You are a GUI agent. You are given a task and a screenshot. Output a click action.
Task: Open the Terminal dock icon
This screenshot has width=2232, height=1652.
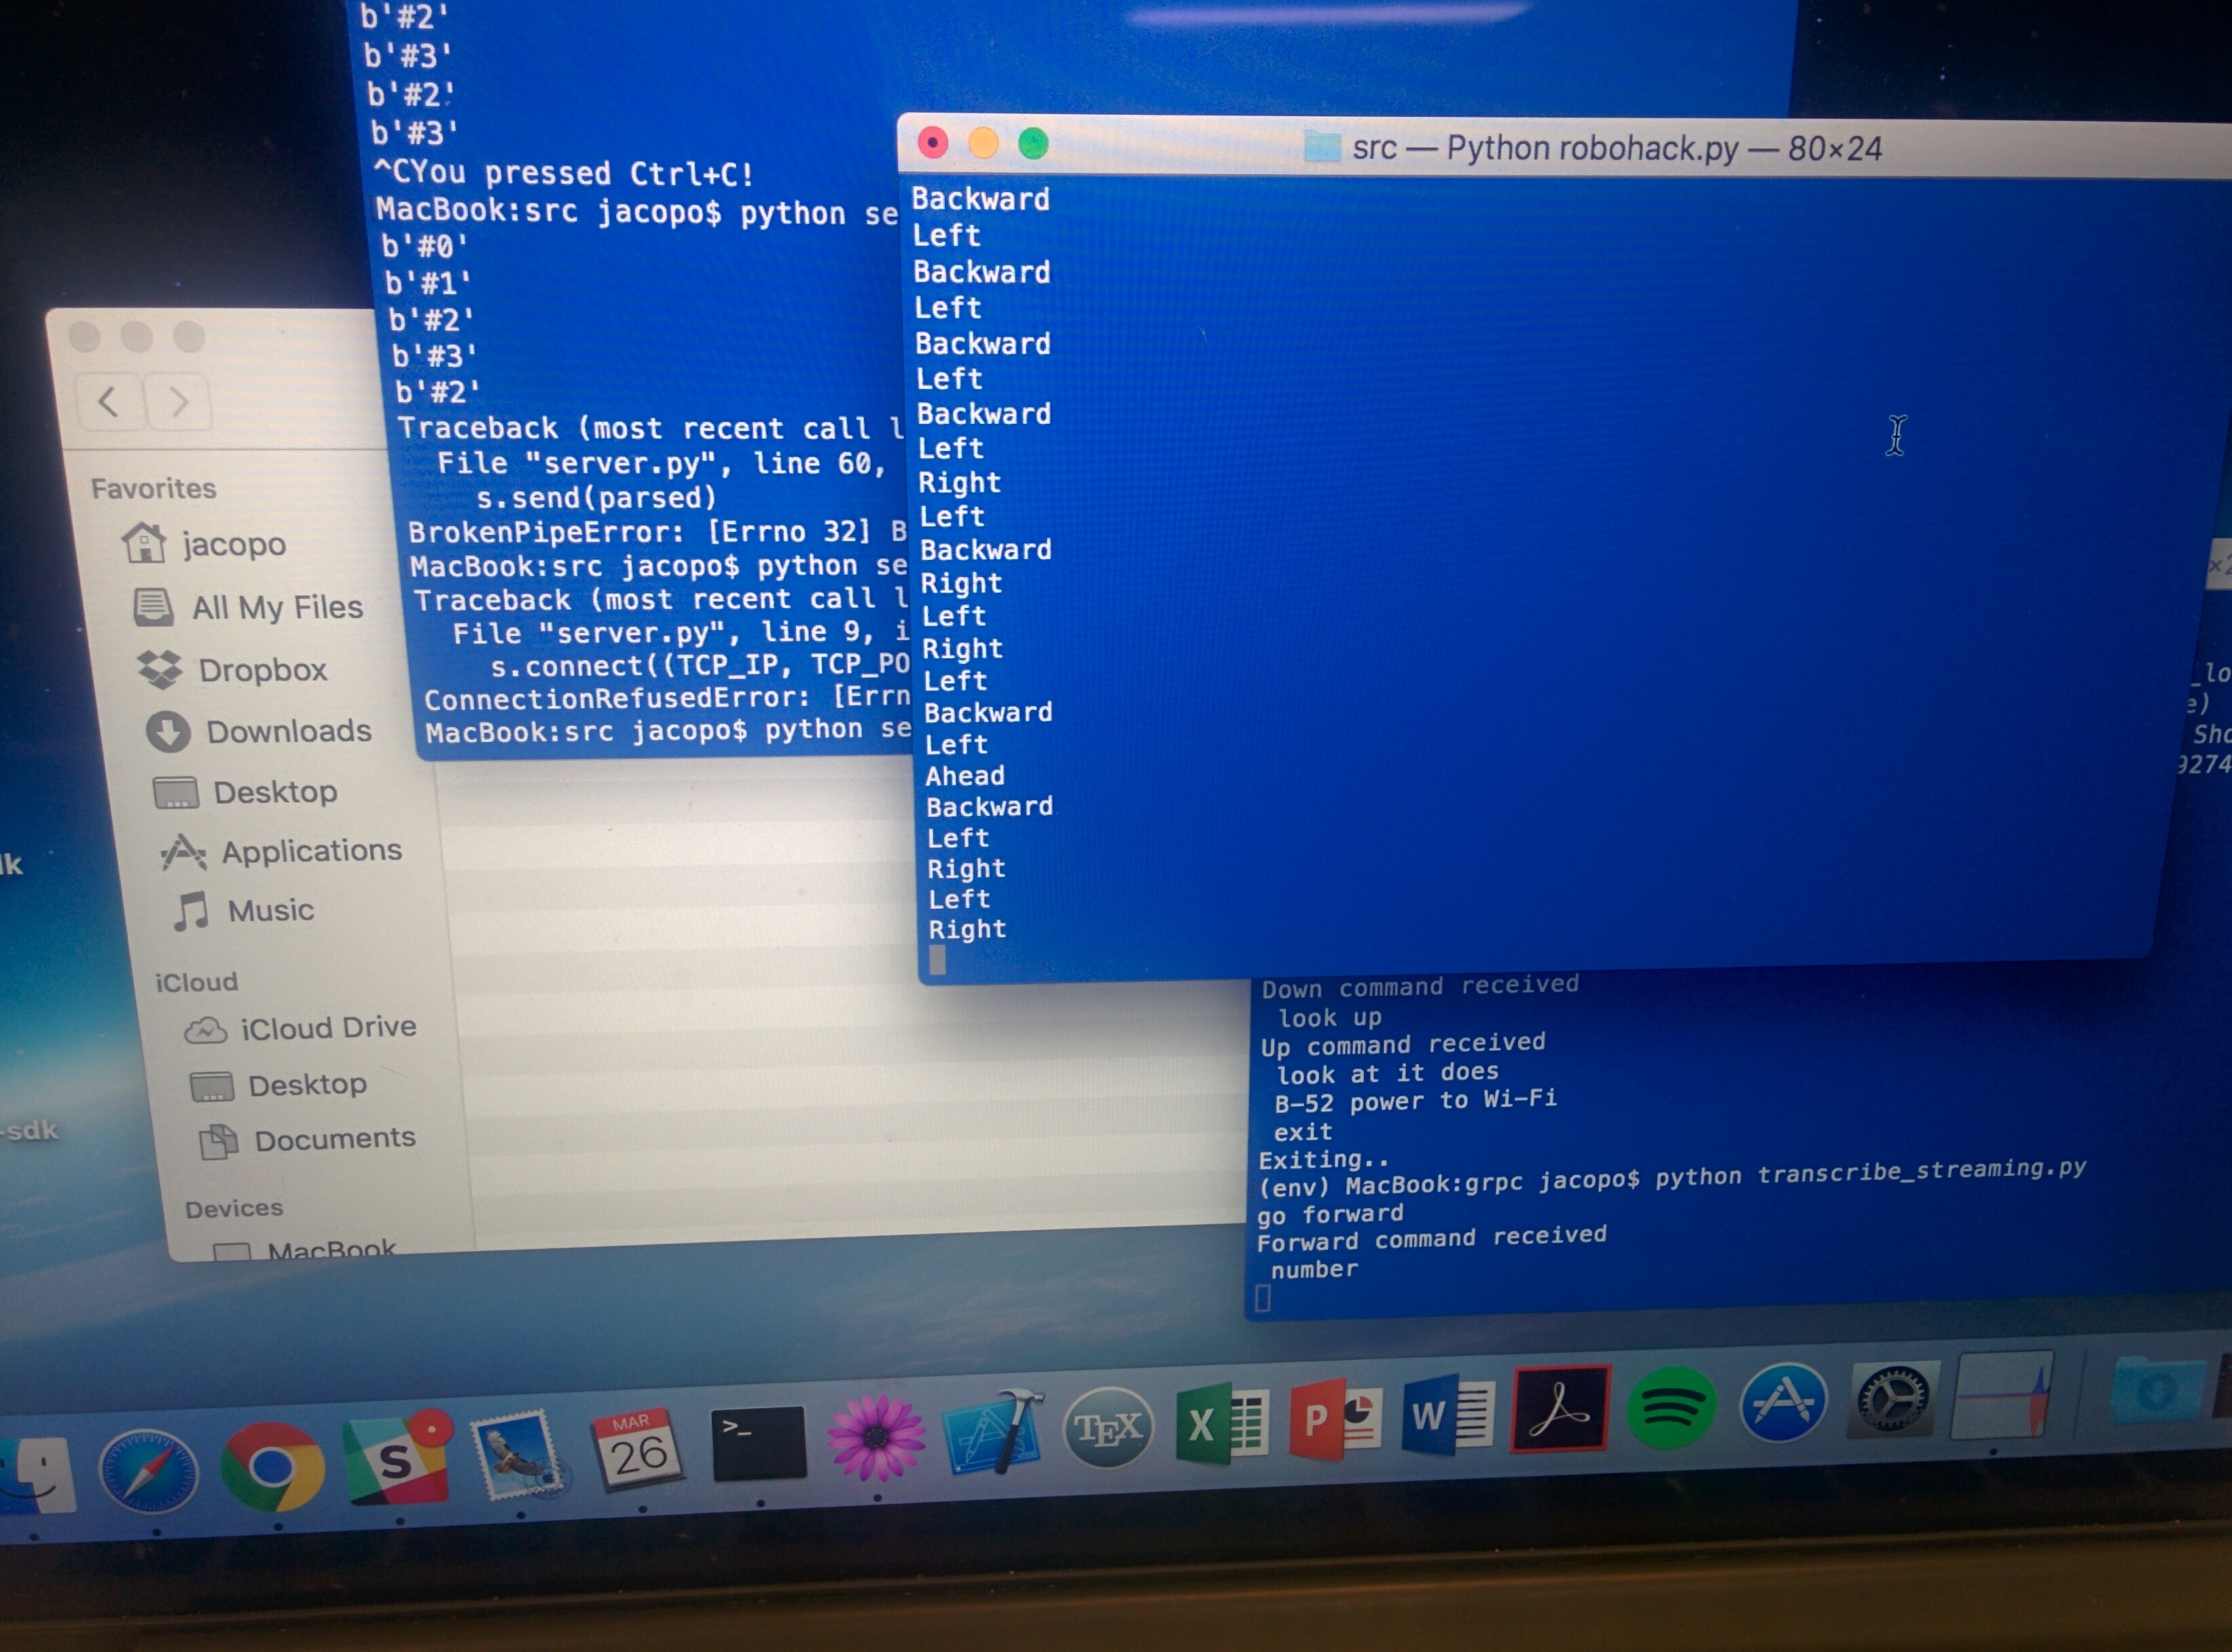pyautogui.click(x=758, y=1444)
